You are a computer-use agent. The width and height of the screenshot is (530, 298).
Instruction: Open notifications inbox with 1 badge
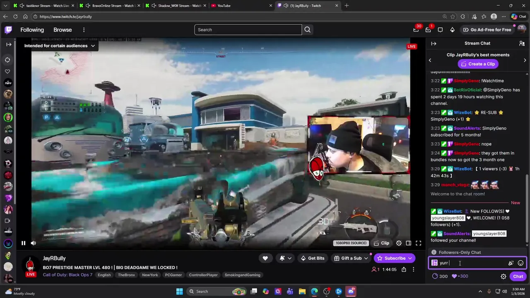(428, 30)
